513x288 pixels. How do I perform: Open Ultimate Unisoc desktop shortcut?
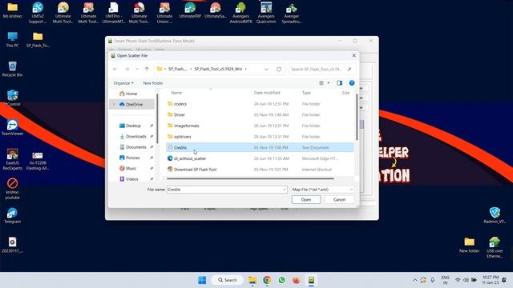164,13
